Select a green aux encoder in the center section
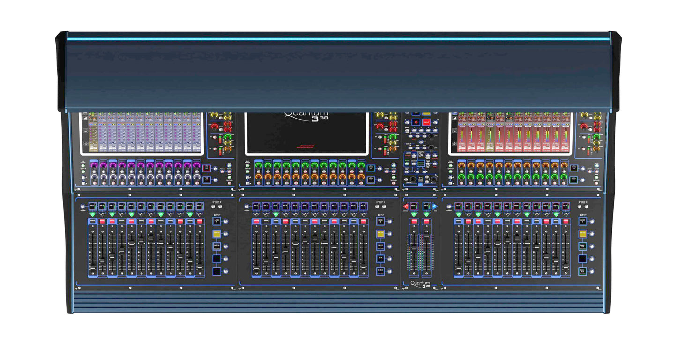 click(x=259, y=165)
